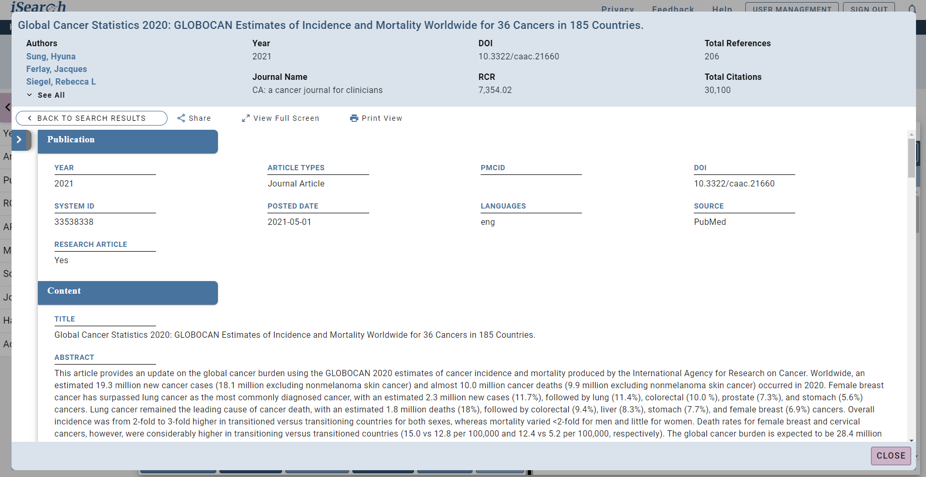Click the back chevron before Back To Search Results
Image resolution: width=926 pixels, height=477 pixels.
pyautogui.click(x=31, y=118)
